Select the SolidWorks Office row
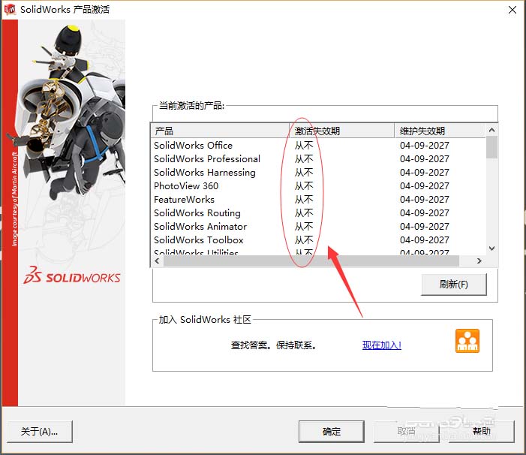The width and height of the screenshot is (526, 455). point(318,146)
